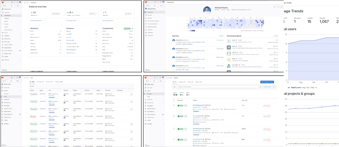Click edit profile pencil icon on profile page
Image resolution: width=339 pixels, height=147 pixels.
(275, 7)
